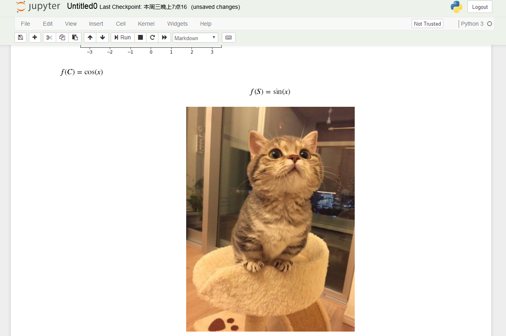Restart kernel and rerun whole notebook
Screen dimensions: 506x336
165,37
